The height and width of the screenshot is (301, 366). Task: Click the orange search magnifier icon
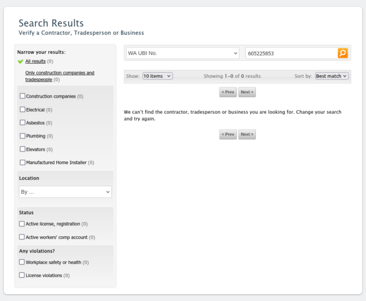(x=342, y=53)
